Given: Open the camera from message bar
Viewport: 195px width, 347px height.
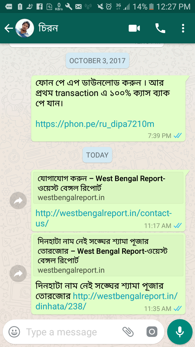Looking at the screenshot, I should 152,332.
